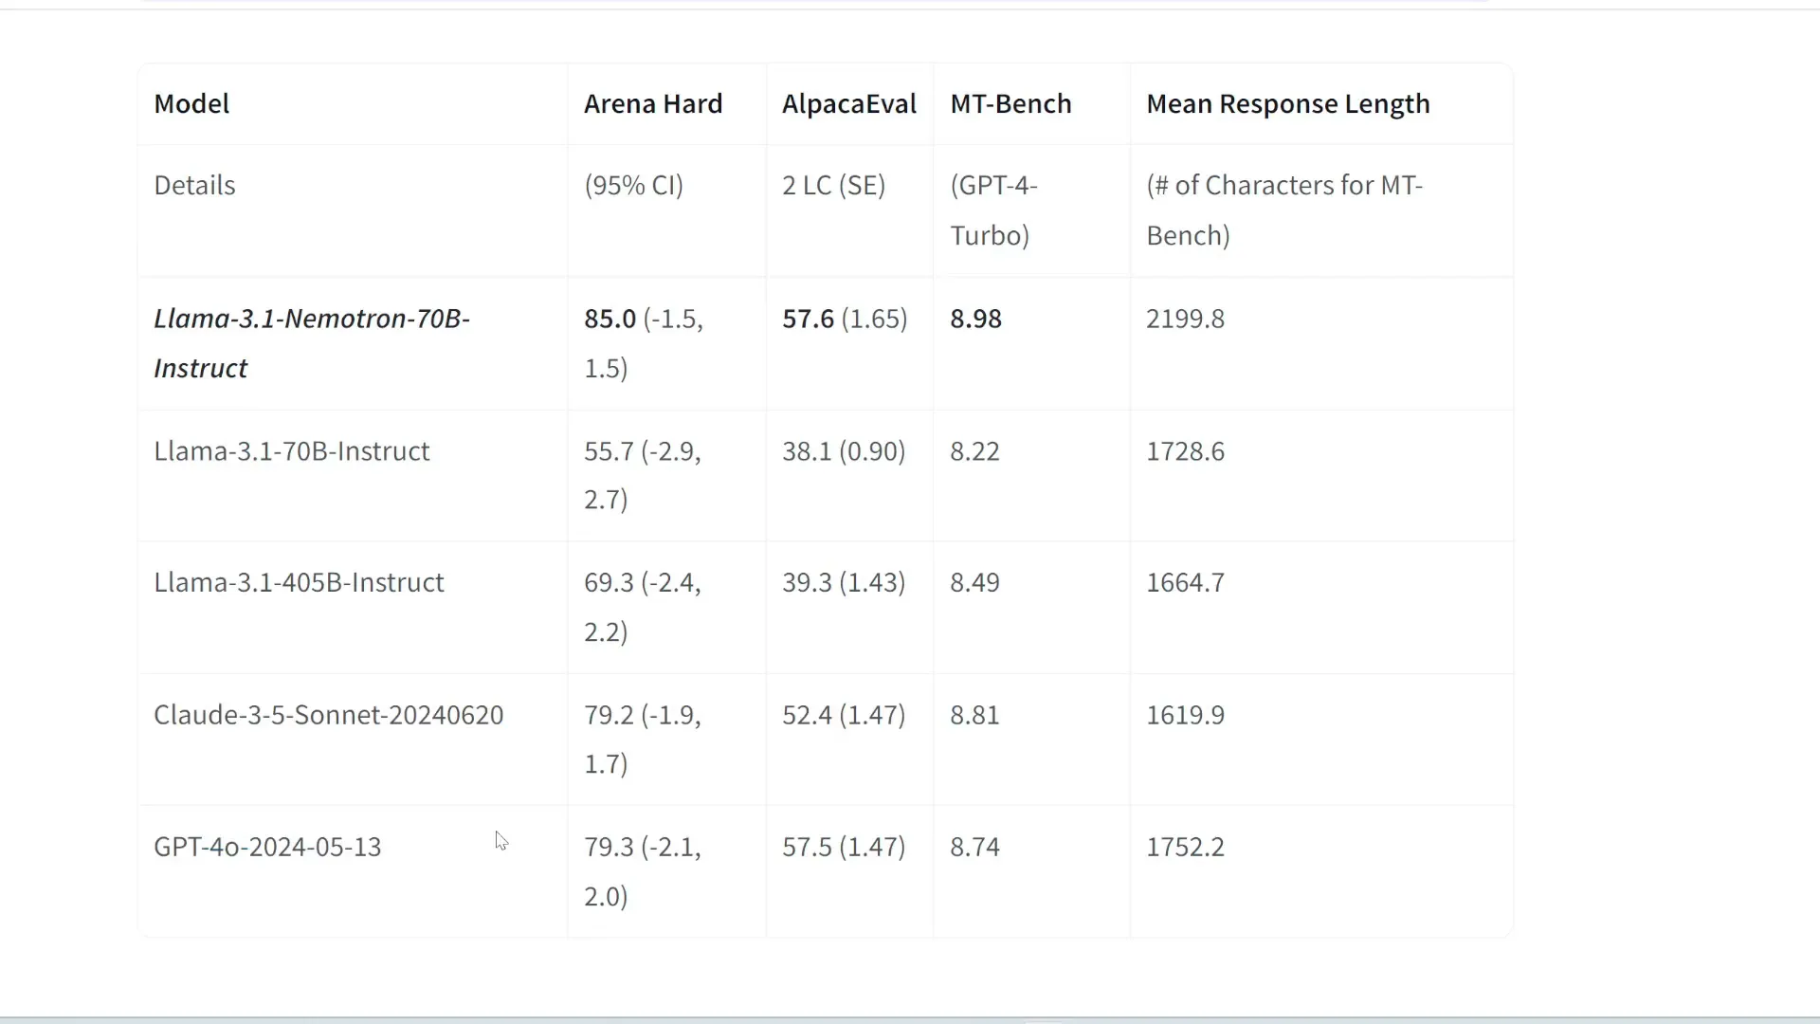
Task: Click the Details row label
Action: pyautogui.click(x=194, y=186)
